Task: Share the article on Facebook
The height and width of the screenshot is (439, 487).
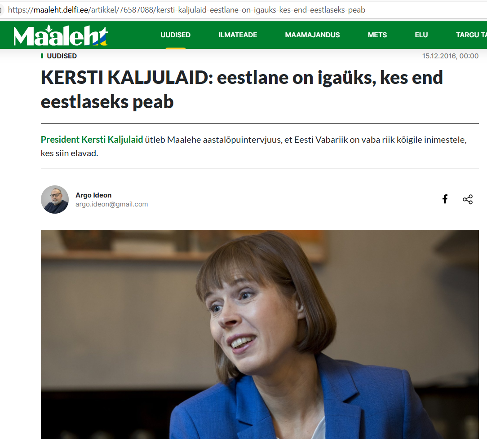Action: 445,199
